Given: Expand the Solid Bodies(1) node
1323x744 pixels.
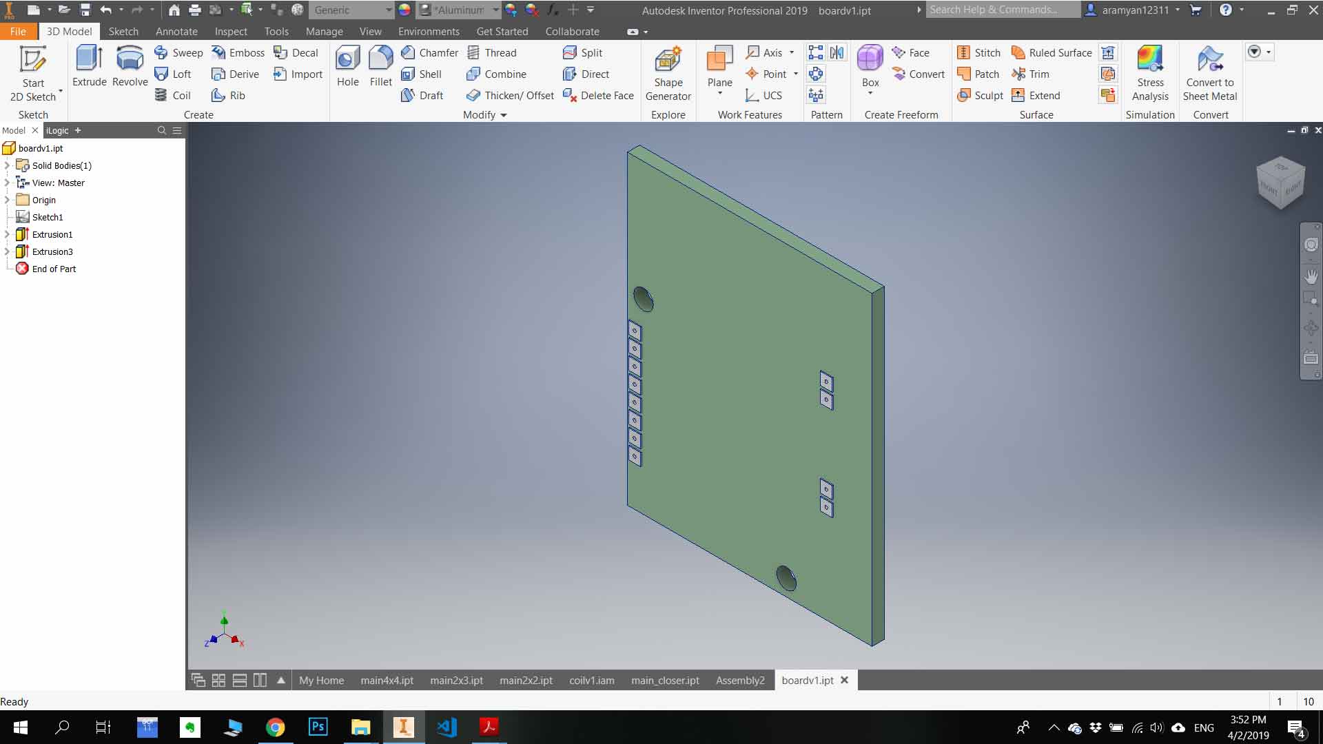Looking at the screenshot, I should click(x=7, y=165).
